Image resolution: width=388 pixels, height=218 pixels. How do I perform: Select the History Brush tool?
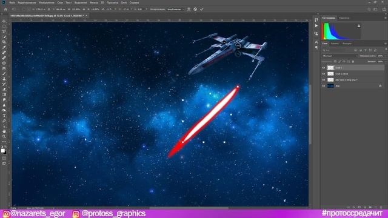tap(4, 84)
